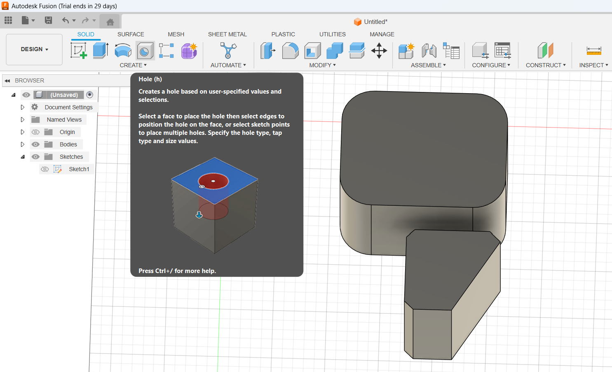Activate the Unsaved component radio button
The height and width of the screenshot is (372, 612).
point(90,95)
